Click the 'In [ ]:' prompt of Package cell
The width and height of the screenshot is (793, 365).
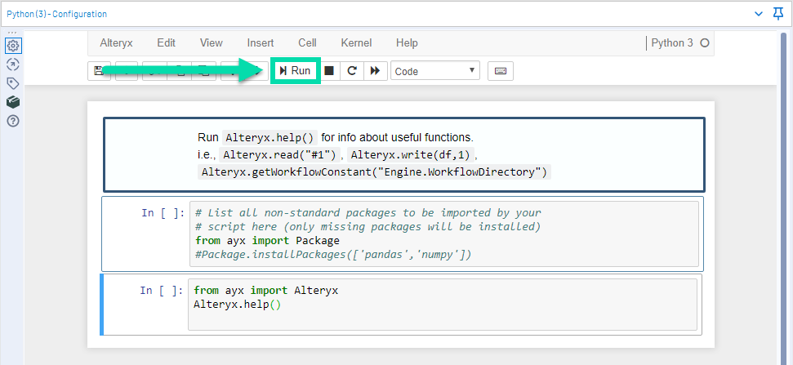[163, 213]
